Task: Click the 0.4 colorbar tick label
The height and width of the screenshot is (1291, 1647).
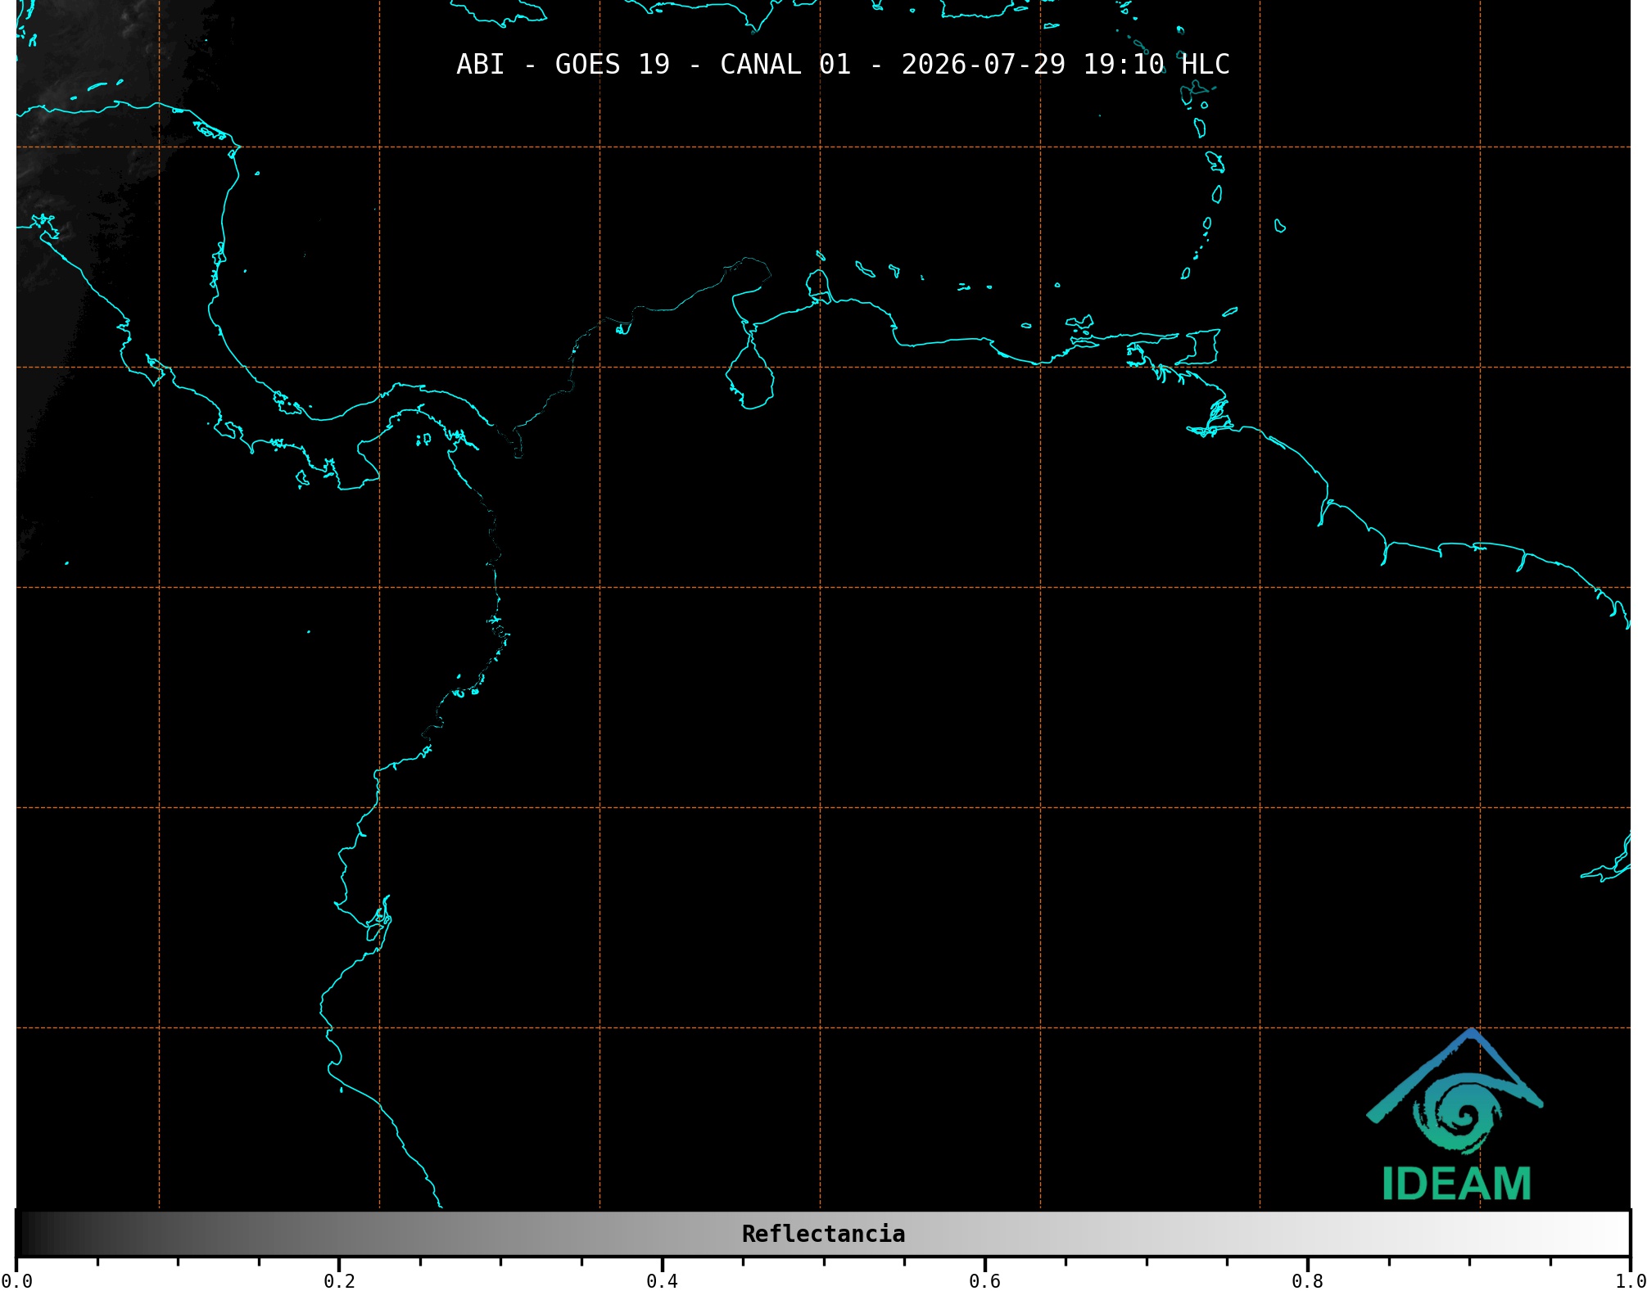Action: click(x=662, y=1281)
